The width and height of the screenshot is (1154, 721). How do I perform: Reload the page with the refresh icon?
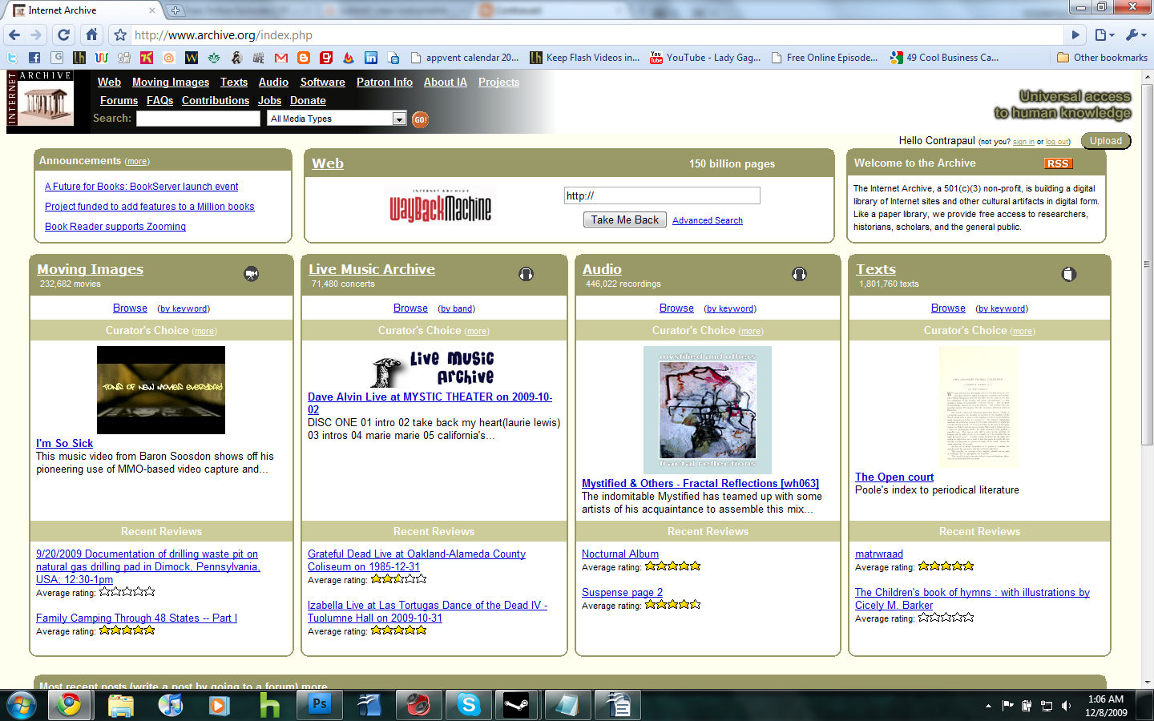pyautogui.click(x=63, y=35)
